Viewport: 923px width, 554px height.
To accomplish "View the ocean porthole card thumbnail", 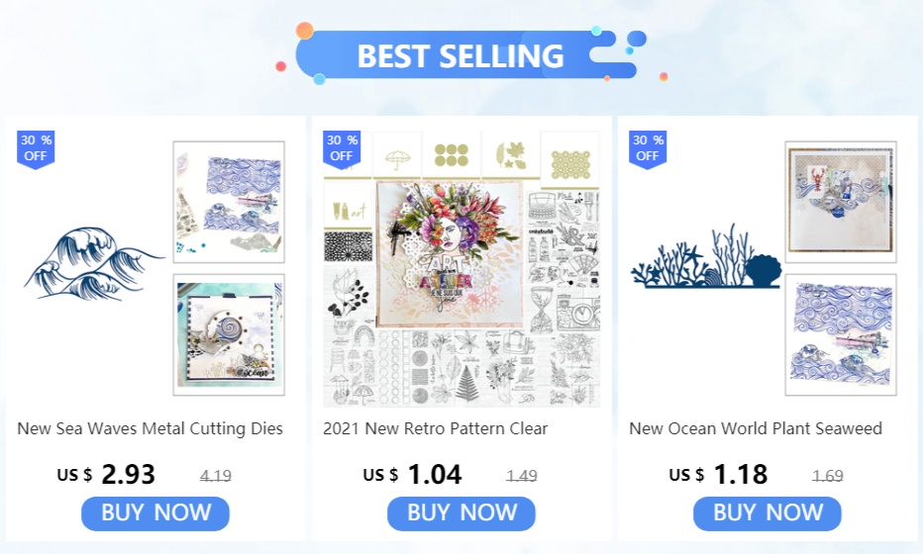I will pos(229,334).
